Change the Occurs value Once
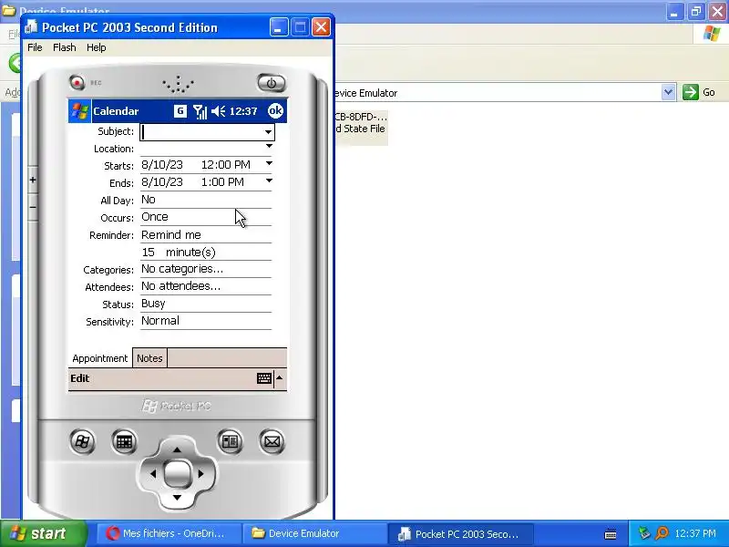The image size is (729, 547). pos(206,217)
